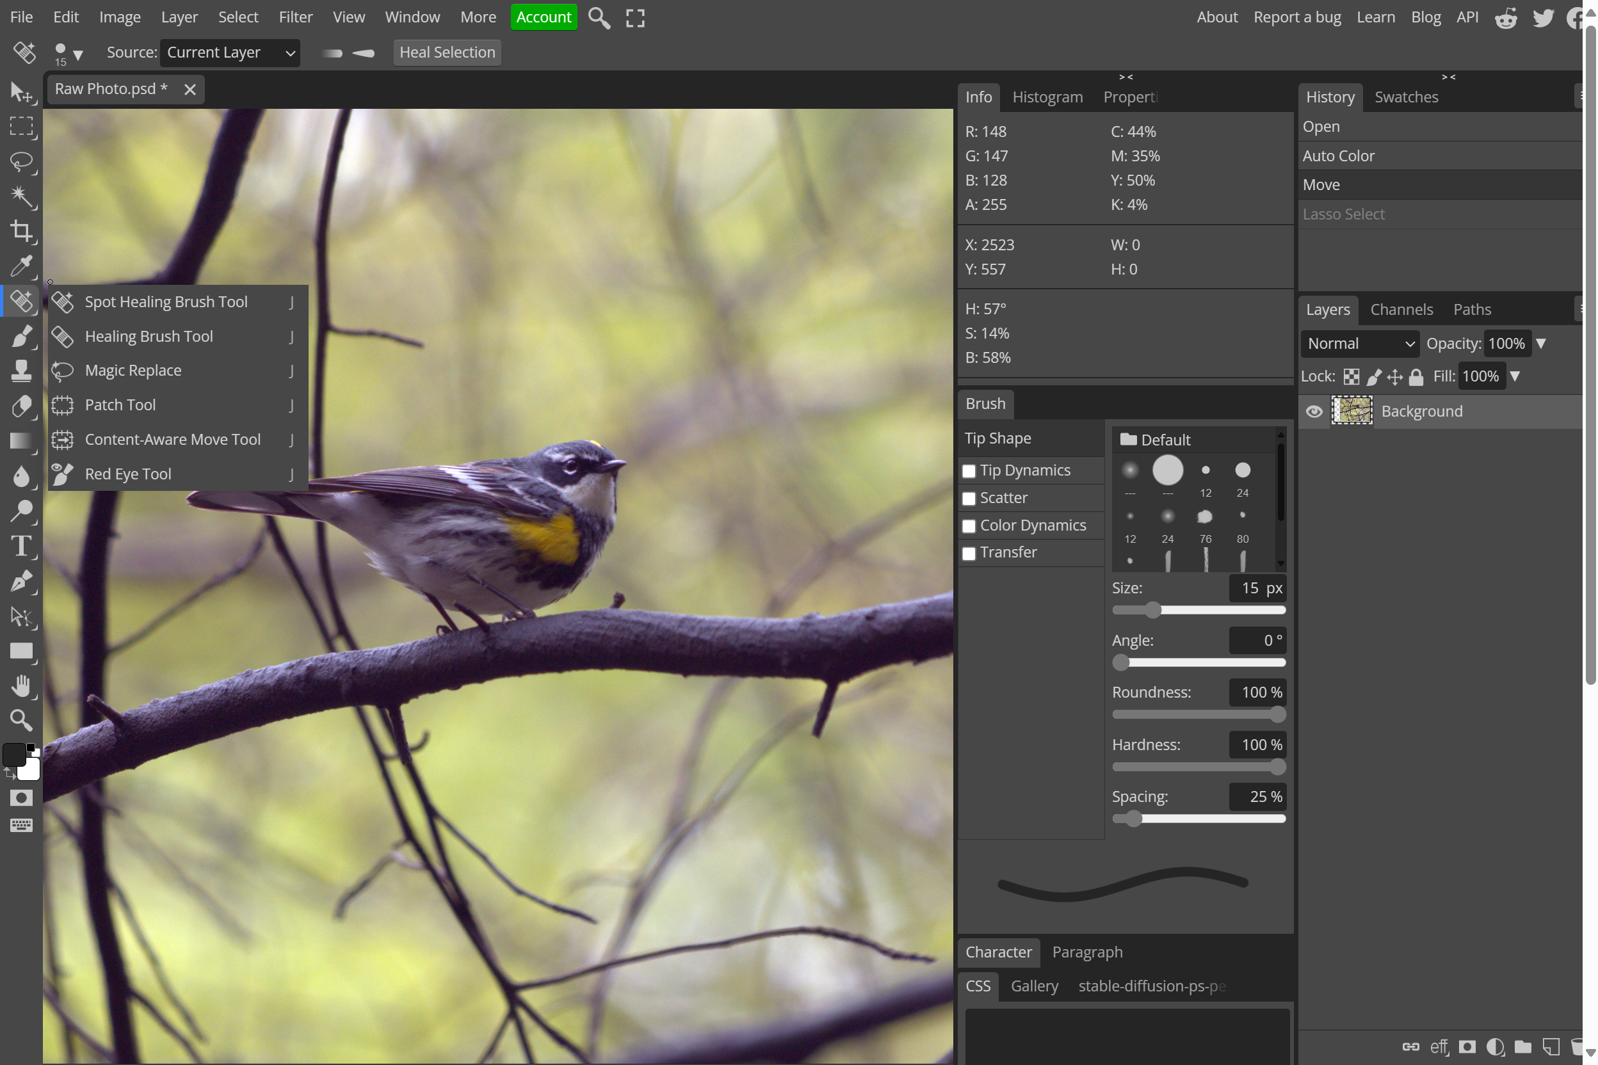Enable the Tip Dynamics checkbox
The image size is (1598, 1065).
tap(969, 470)
